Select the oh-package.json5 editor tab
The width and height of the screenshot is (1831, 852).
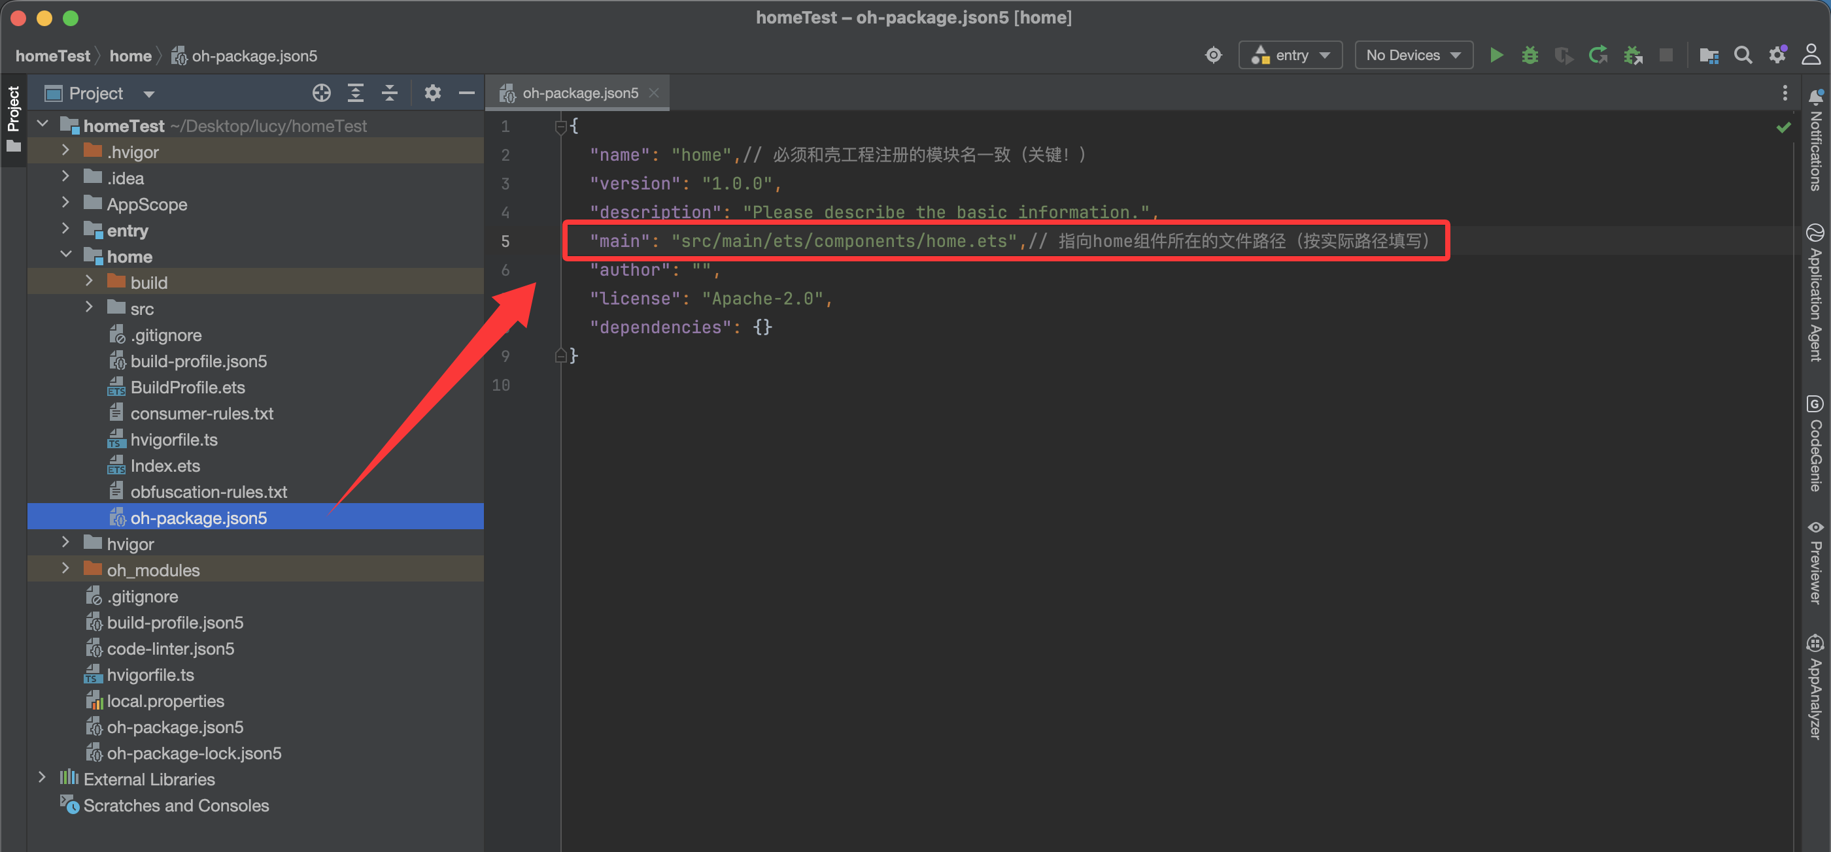pos(579,93)
